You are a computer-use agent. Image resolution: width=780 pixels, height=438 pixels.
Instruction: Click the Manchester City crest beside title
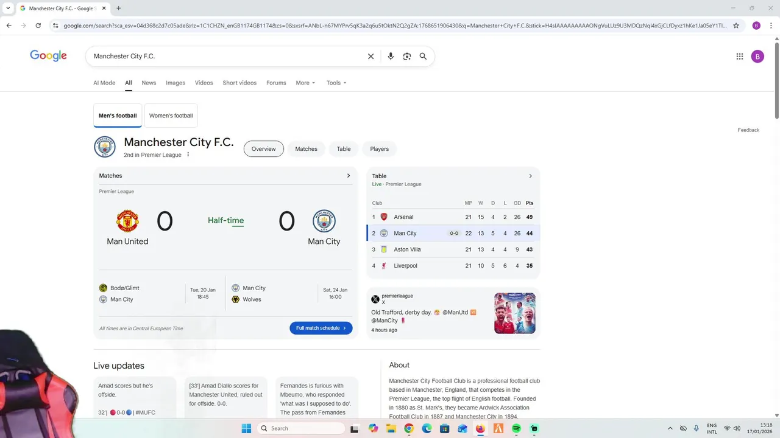[105, 147]
